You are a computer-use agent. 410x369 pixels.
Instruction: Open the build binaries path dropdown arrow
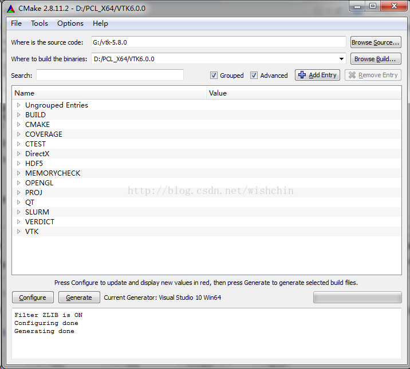[x=341, y=59]
